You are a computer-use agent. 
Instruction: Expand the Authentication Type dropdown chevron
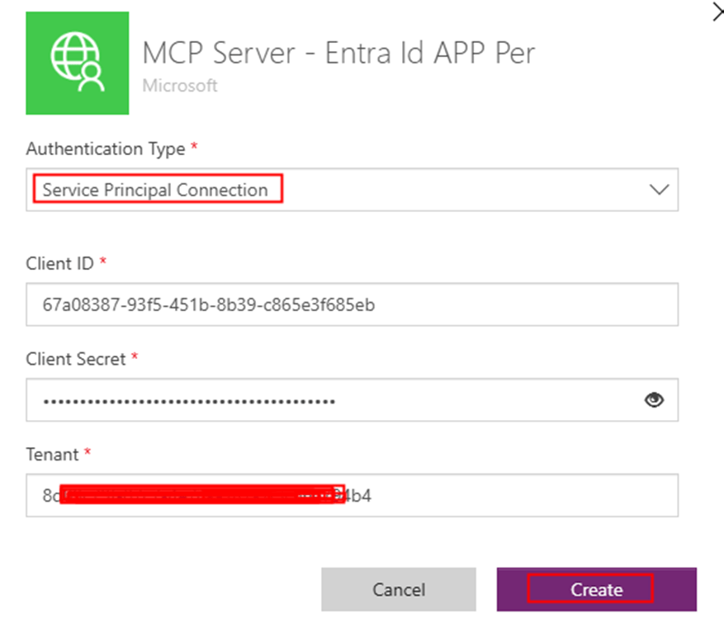[658, 190]
